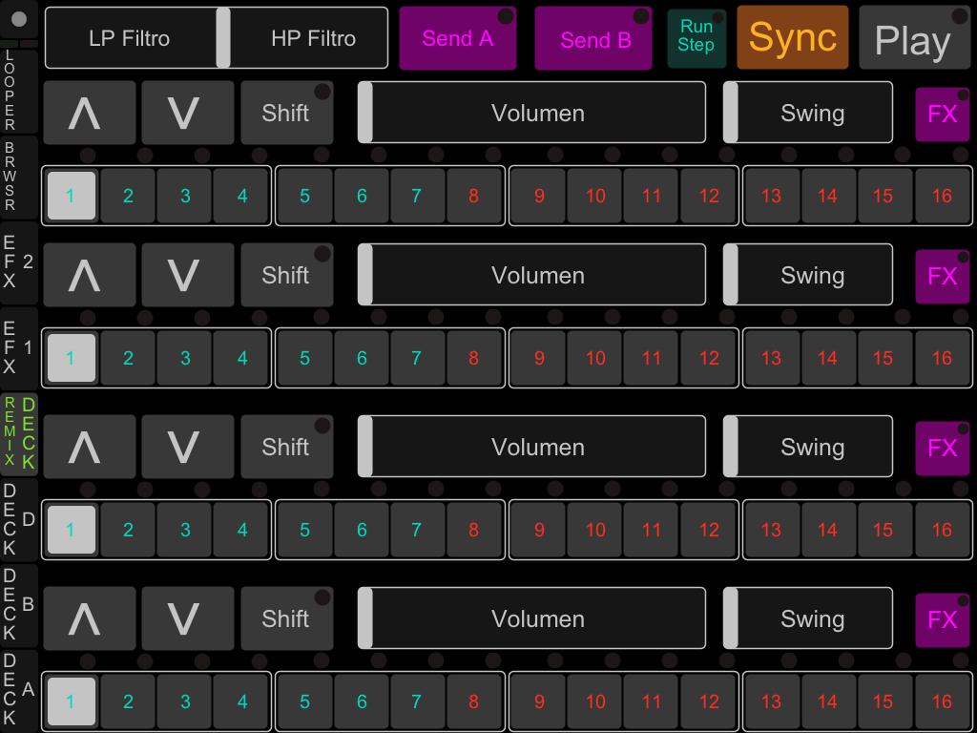Click down arrow in first sequencer row
This screenshot has width=977, height=733.
(188, 113)
